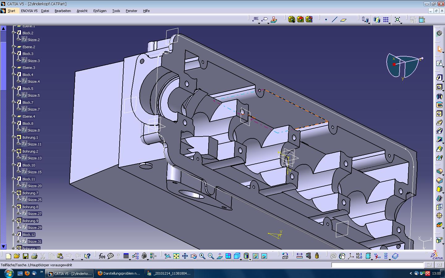Open the Tools menu
Viewport: 445px width, 278px height.
pos(116,11)
